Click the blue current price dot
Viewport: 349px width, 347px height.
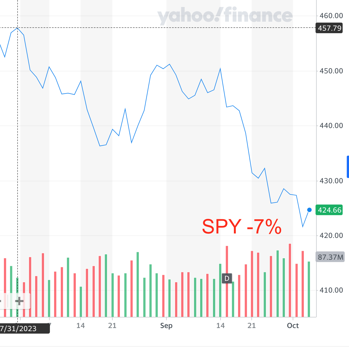[309, 210]
